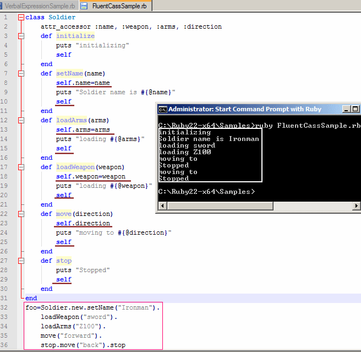Click line number 22 in the gutter
This screenshot has width=361, height=352.
[4, 214]
